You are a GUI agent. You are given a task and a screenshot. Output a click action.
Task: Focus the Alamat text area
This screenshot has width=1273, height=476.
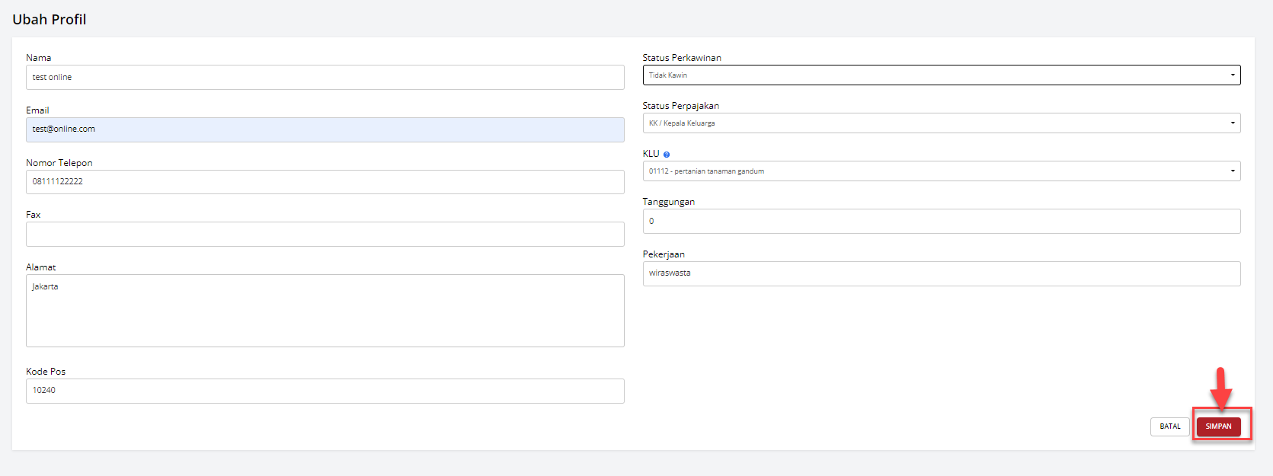coord(325,311)
